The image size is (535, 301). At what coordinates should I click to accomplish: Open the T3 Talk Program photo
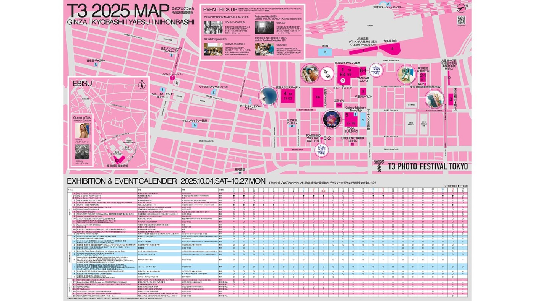pos(213,49)
